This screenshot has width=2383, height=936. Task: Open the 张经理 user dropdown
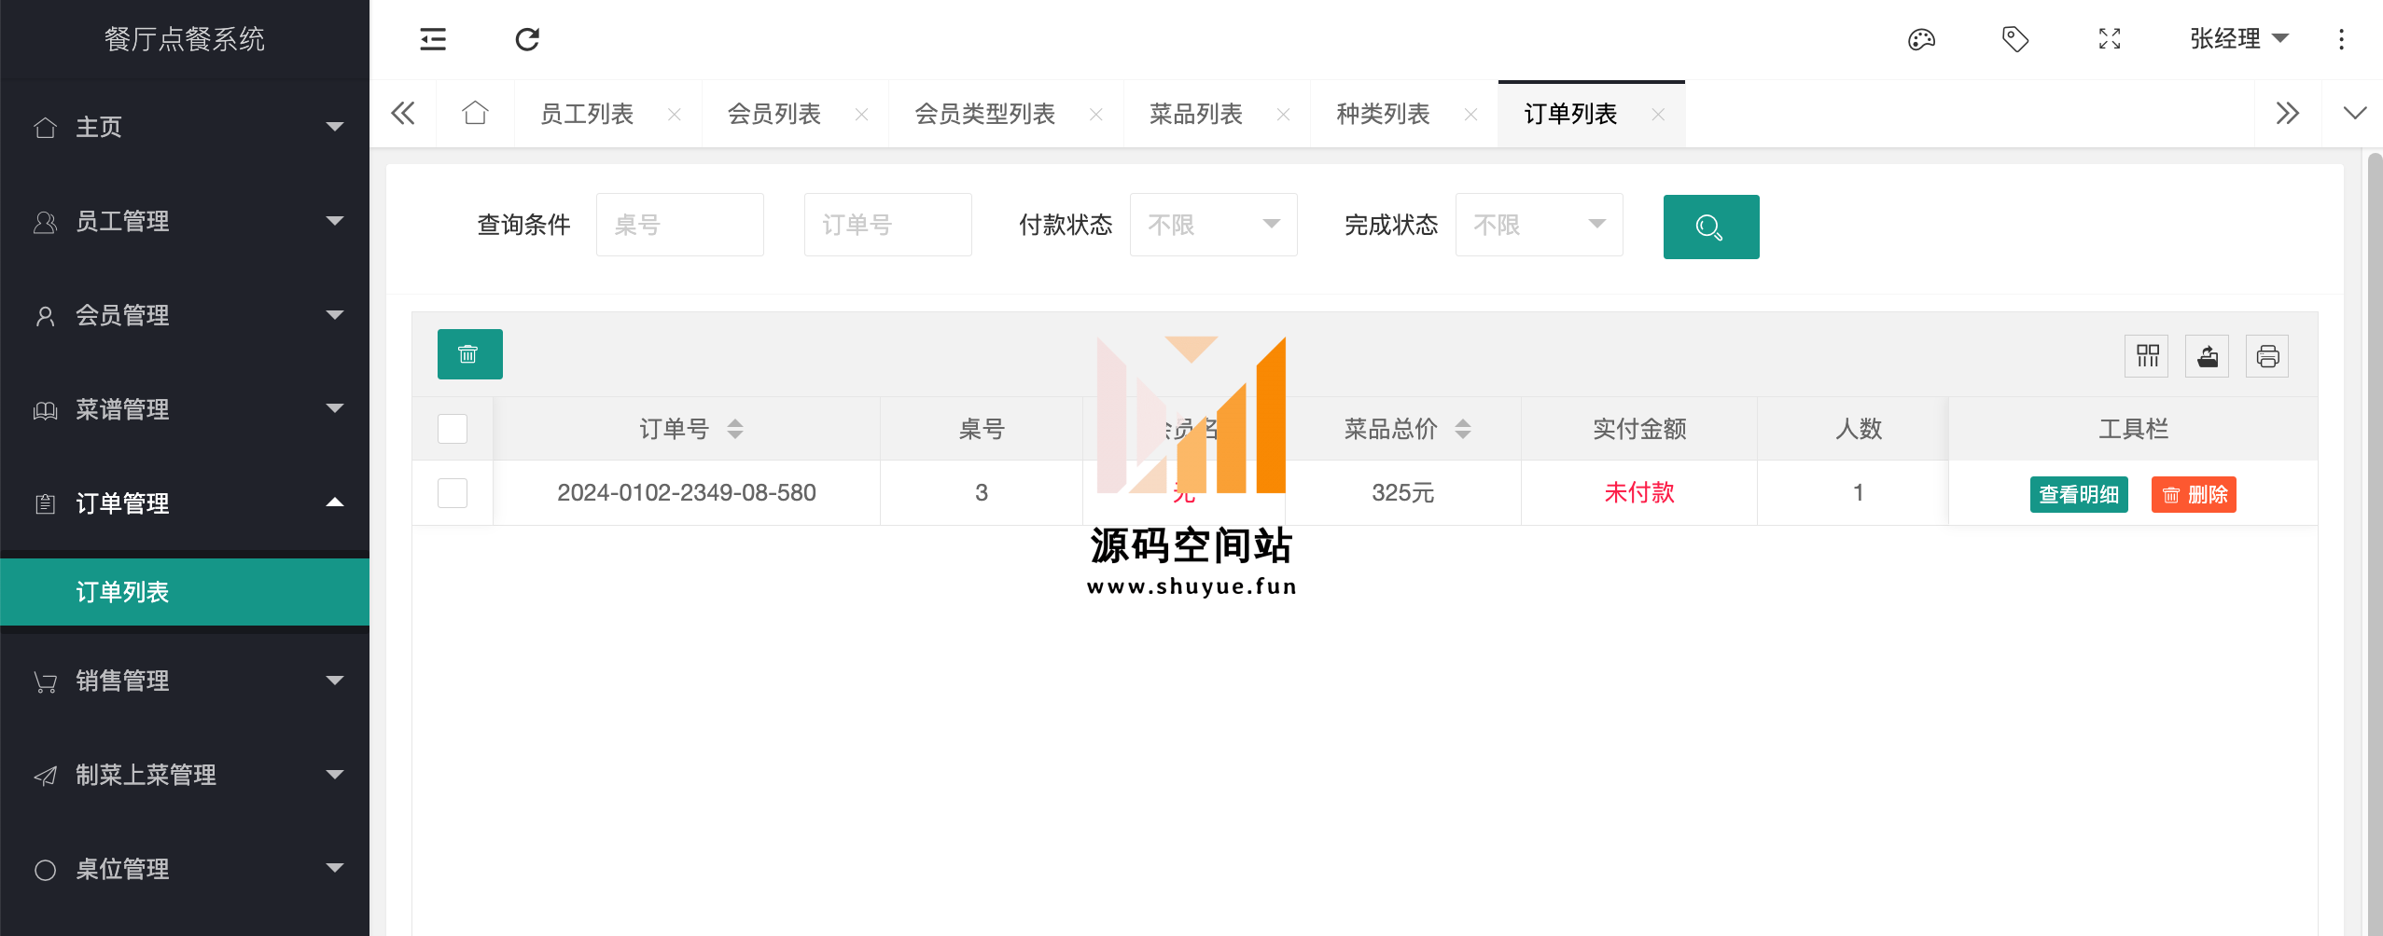tap(2239, 39)
